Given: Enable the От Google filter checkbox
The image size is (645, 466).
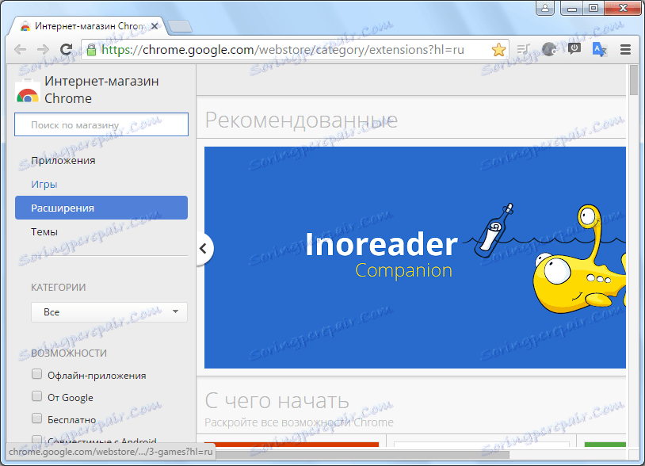Looking at the screenshot, I should (37, 396).
